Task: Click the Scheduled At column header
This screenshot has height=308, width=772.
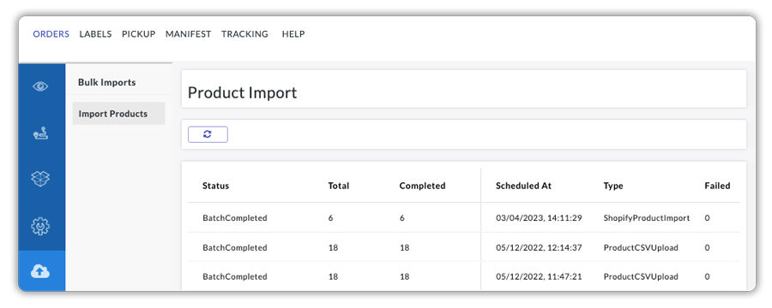Action: pyautogui.click(x=524, y=186)
